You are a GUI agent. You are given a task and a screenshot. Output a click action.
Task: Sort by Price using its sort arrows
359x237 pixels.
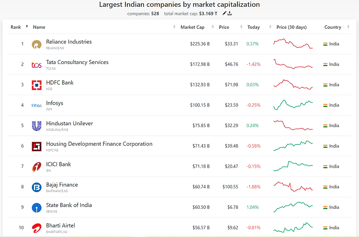point(241,27)
